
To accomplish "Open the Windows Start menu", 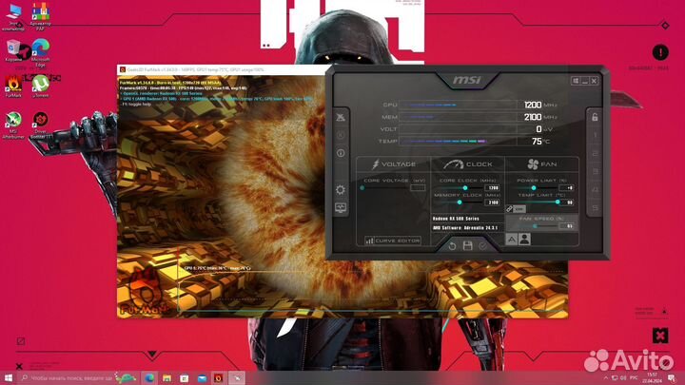I will 9,377.
